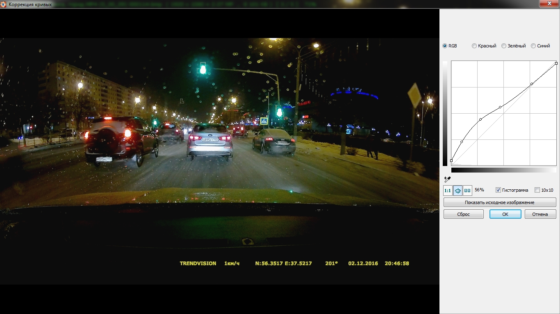This screenshot has width=560, height=314.
Task: Switch to the Синий channel
Action: (533, 46)
